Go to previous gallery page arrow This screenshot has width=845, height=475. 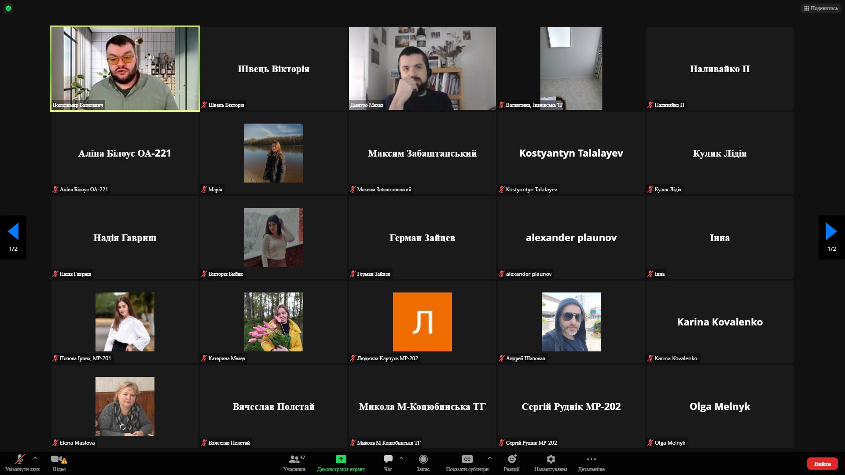pos(13,232)
